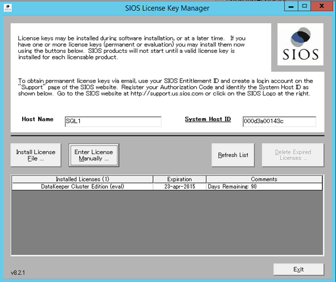The image size is (336, 282).
Task: Click the Delete Expired Licenses button
Action: click(293, 155)
